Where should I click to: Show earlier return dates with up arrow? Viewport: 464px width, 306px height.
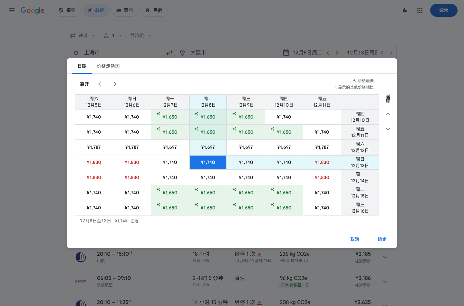[388, 114]
